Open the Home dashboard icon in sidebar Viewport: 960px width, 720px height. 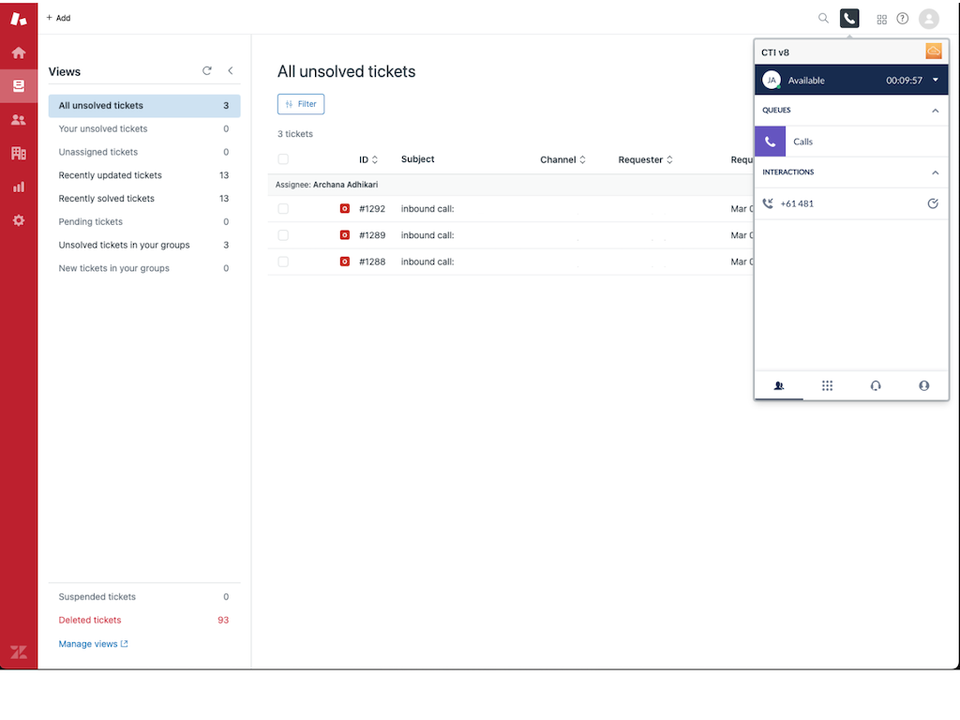tap(18, 52)
